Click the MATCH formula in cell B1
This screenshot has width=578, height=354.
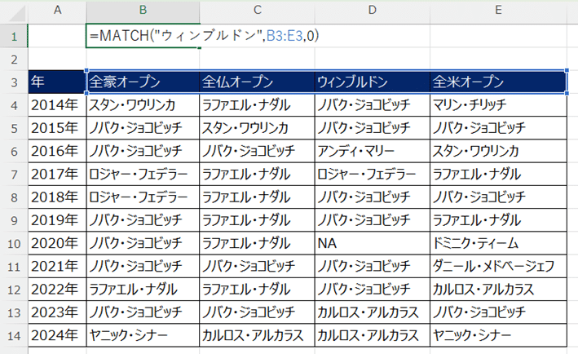[205, 36]
